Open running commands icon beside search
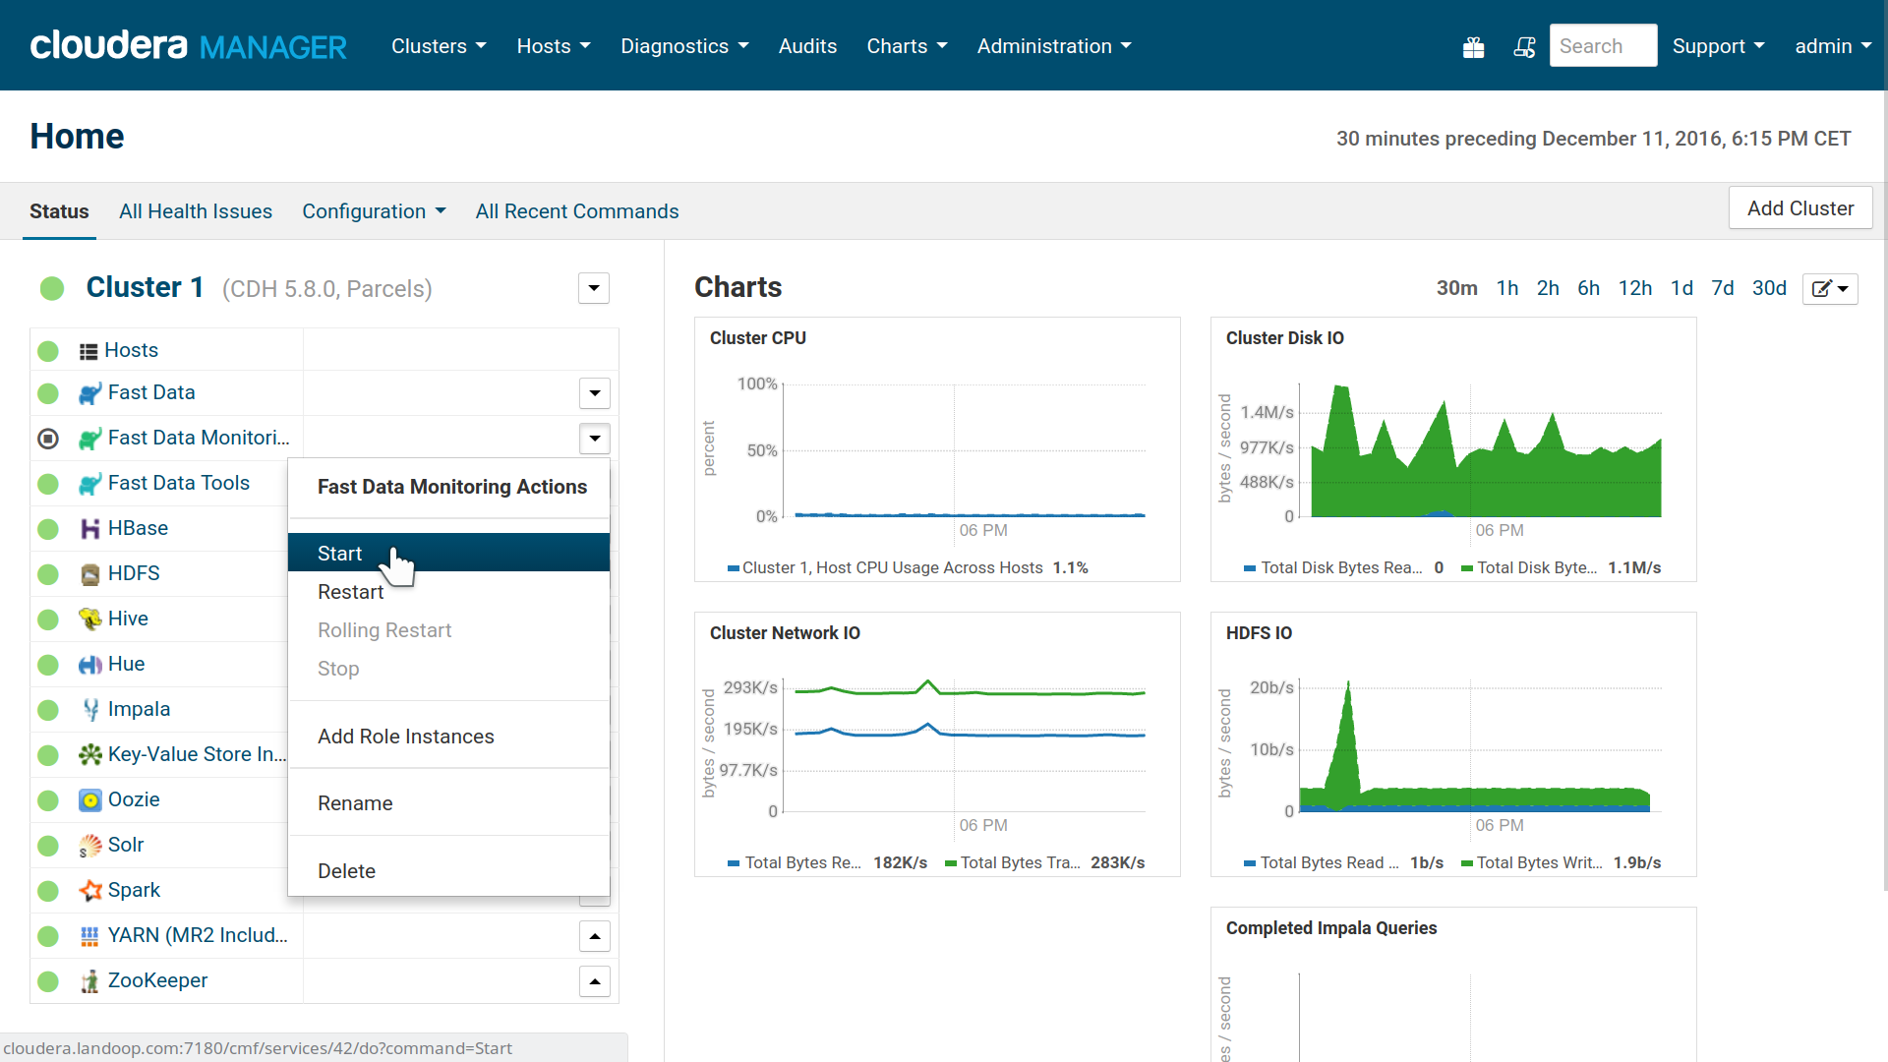 pos(1524,47)
